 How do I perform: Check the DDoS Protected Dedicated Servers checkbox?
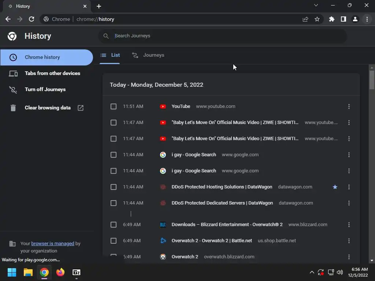click(x=114, y=203)
